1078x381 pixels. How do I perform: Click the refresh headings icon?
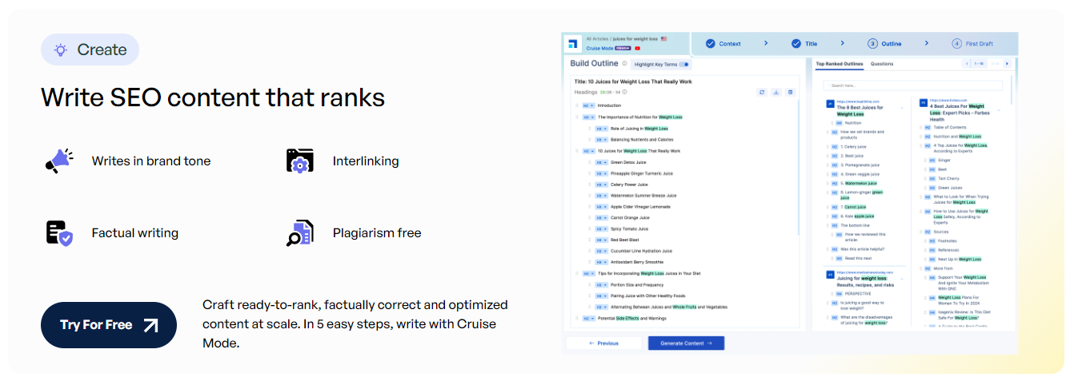pyautogui.click(x=762, y=92)
